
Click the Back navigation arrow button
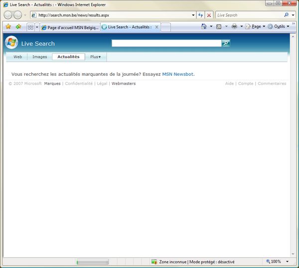8,15
